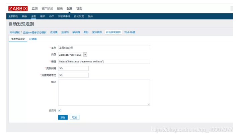Open the 监测 top menu
236x136 pixels.
pos(34,8)
